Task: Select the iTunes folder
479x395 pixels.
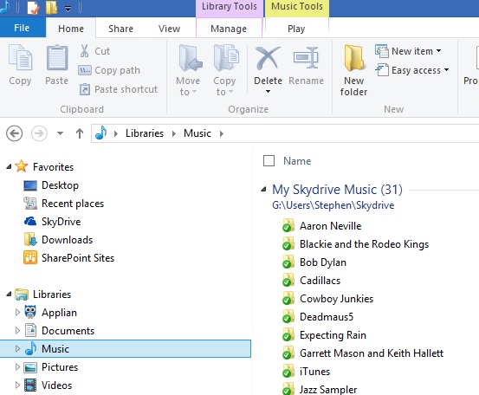Action: pyautogui.click(x=306, y=371)
